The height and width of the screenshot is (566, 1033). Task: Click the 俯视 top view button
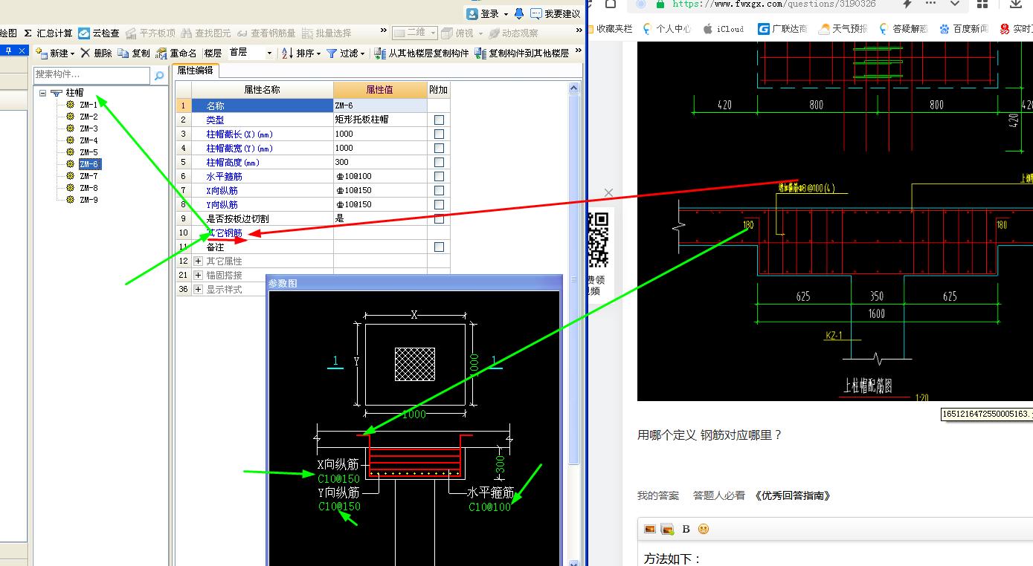coord(461,33)
